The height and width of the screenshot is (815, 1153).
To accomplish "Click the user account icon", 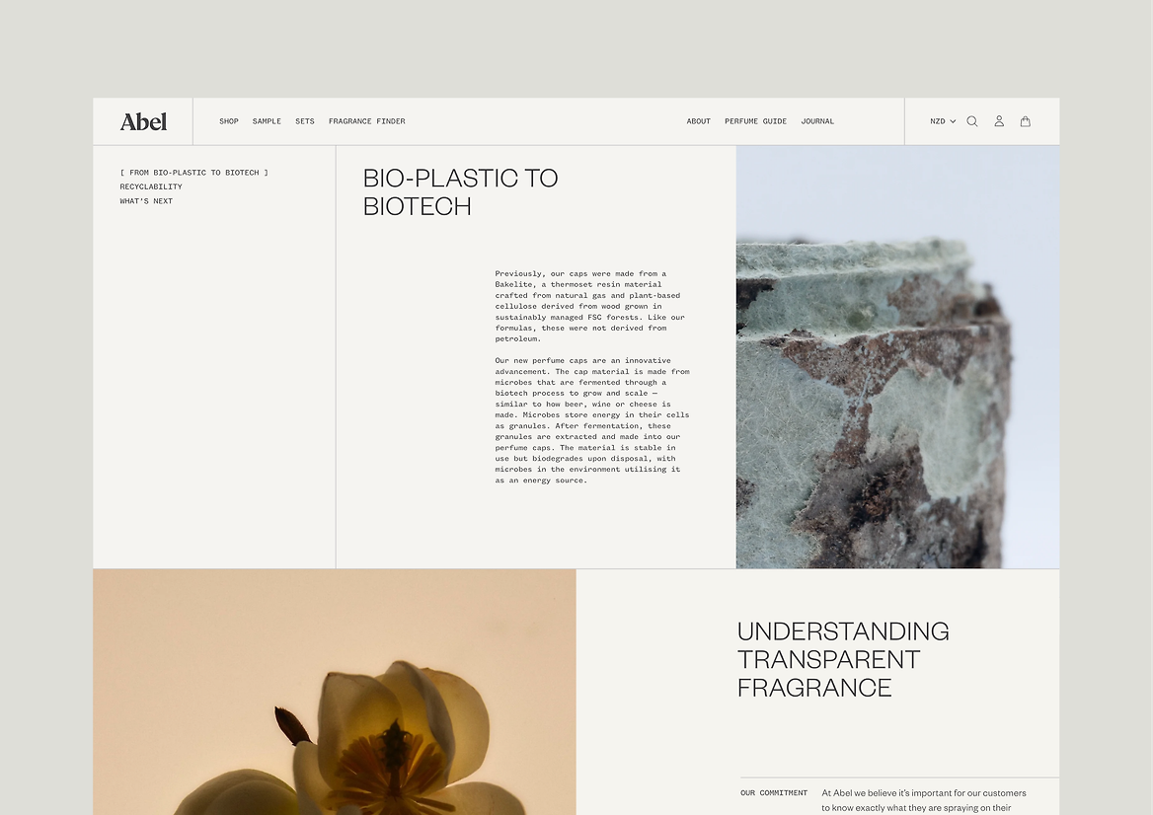I will [x=999, y=121].
